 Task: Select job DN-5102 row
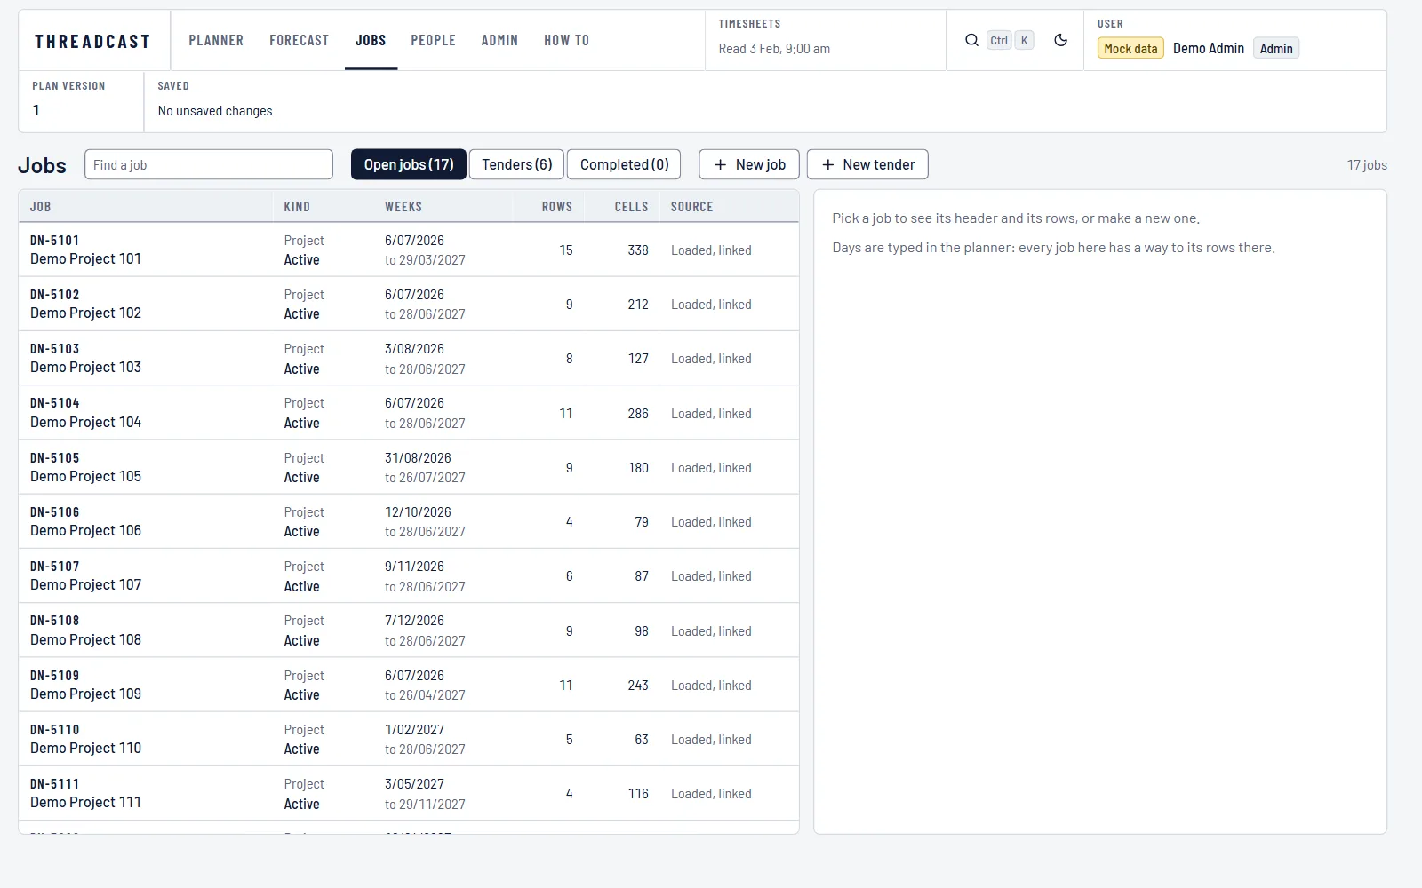(409, 304)
